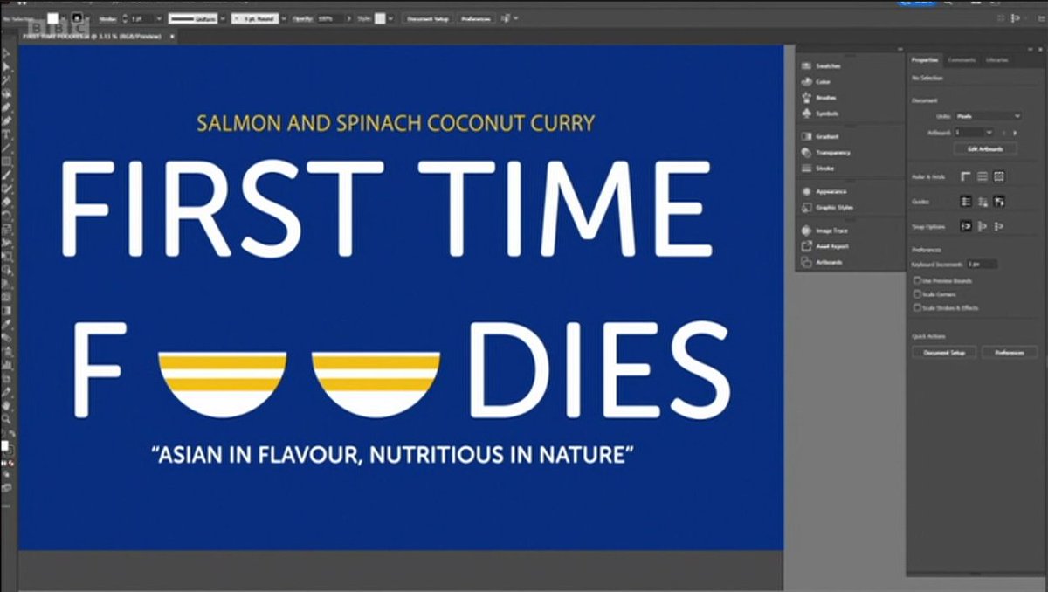Toggle lock guides icon in Guides row
This screenshot has width=1048, height=592.
coord(982,201)
